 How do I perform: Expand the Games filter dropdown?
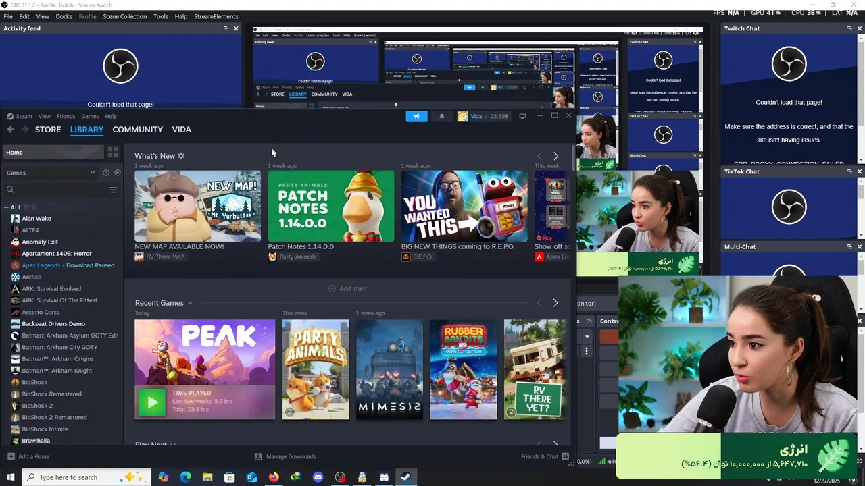[51, 173]
